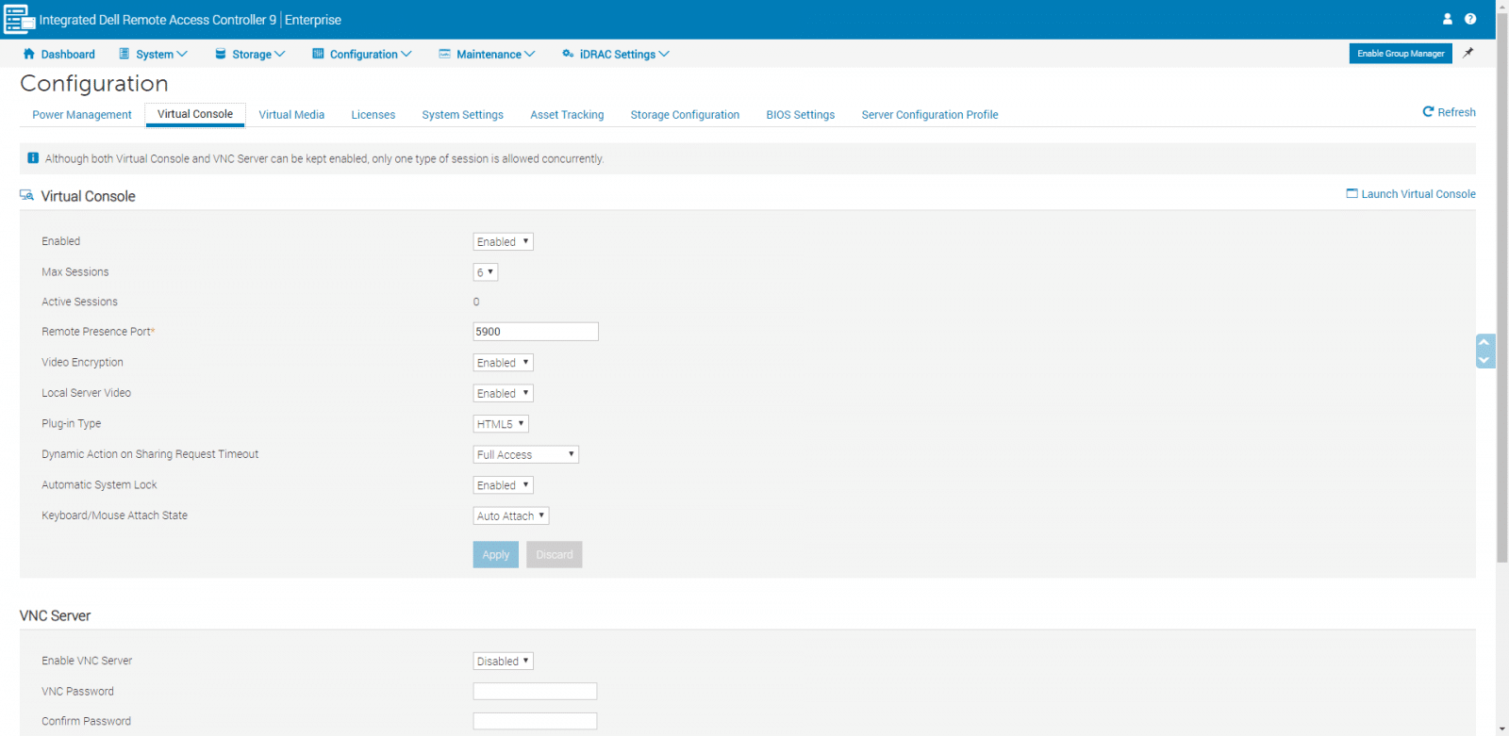Click the Active Sessions value 0
The height and width of the screenshot is (736, 1509).
pos(476,302)
